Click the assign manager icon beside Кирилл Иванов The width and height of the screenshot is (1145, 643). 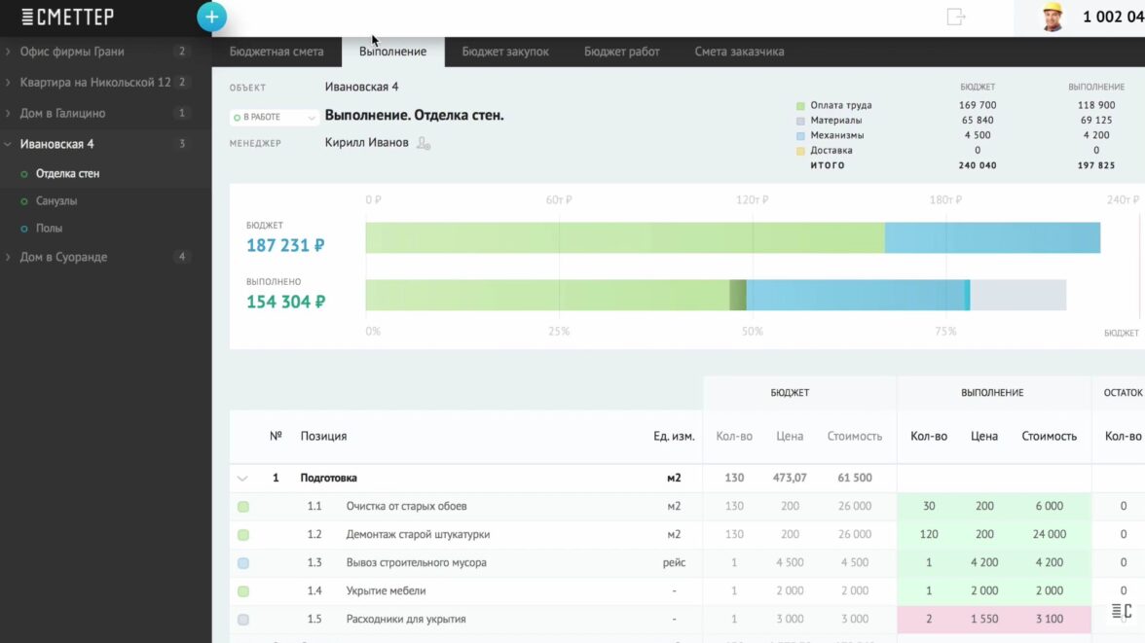pos(424,143)
